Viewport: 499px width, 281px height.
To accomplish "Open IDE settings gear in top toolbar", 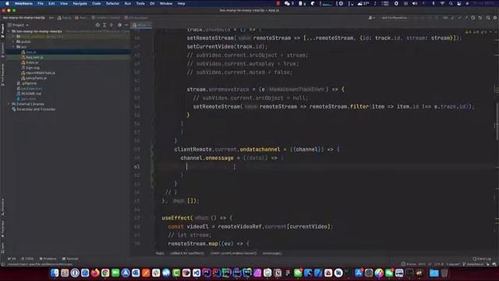I will point(495,18).
